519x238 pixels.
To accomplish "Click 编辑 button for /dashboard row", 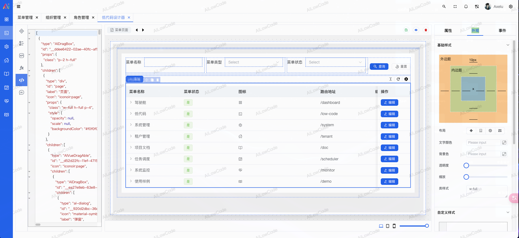I will point(390,103).
